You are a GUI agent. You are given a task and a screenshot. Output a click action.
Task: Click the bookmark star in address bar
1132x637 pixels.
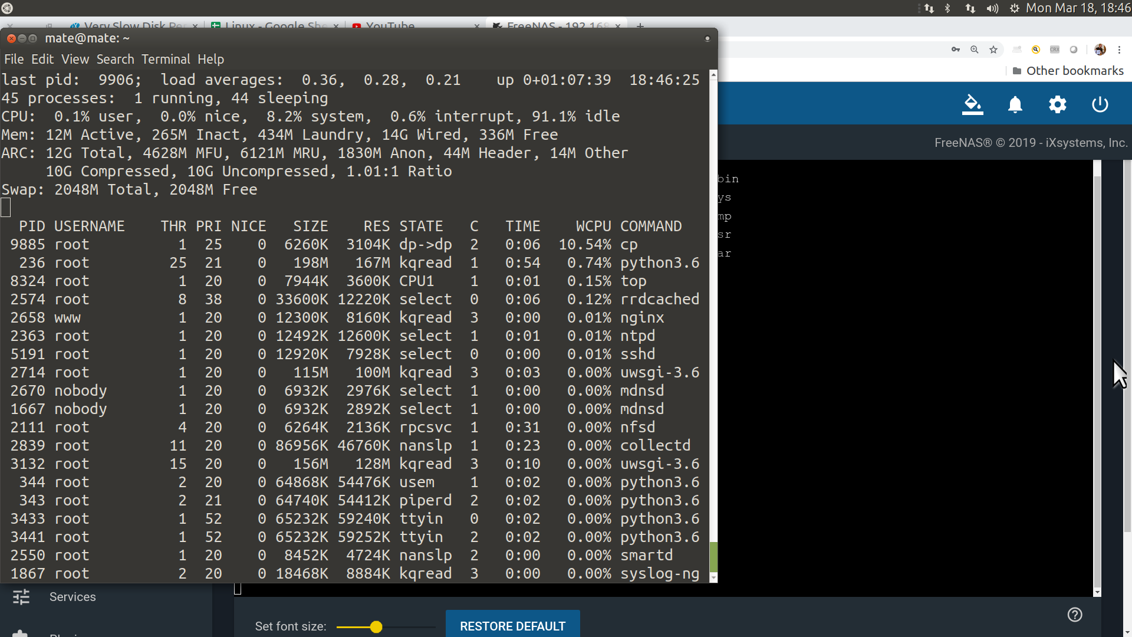[x=993, y=50]
